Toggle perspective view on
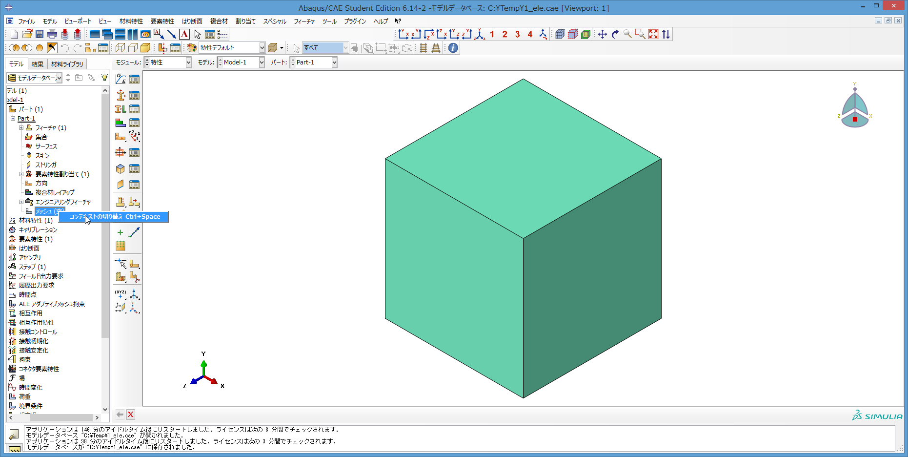Viewport: 908px width, 457px height. point(436,48)
